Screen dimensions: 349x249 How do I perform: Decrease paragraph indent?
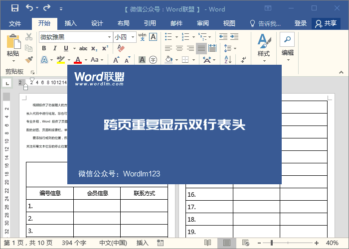(x=223, y=37)
